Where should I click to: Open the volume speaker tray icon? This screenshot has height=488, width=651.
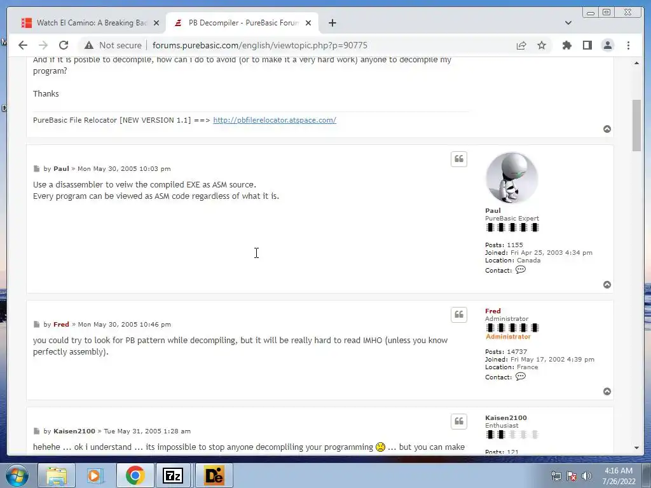[x=587, y=476]
